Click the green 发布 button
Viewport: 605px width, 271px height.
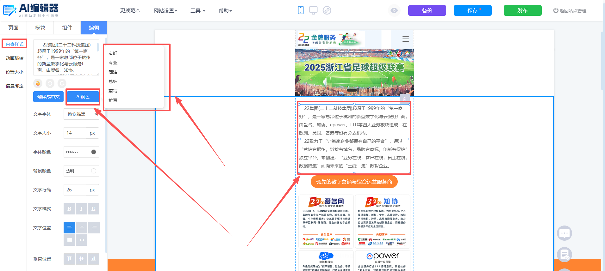(523, 10)
